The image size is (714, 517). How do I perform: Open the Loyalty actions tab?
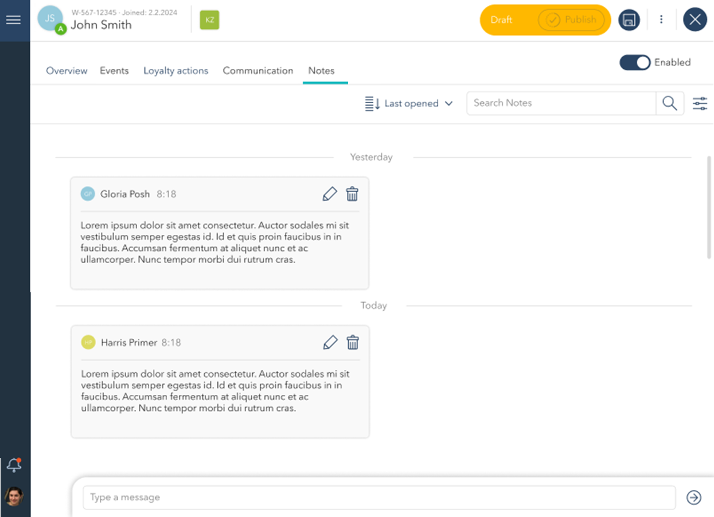point(175,71)
